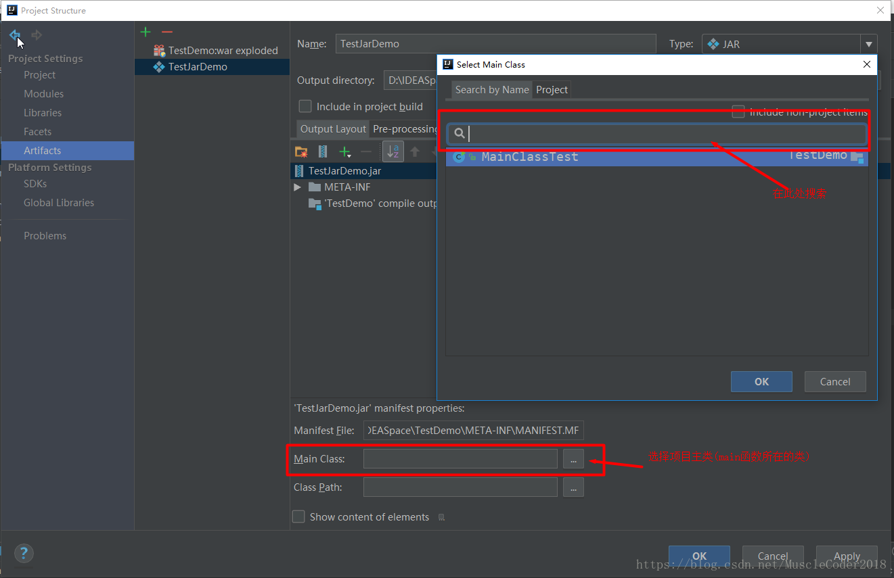Open Problems in the sidebar
Image resolution: width=894 pixels, height=578 pixels.
click(x=45, y=236)
